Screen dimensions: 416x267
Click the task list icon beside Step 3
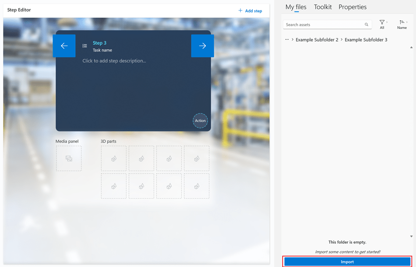pyautogui.click(x=85, y=46)
